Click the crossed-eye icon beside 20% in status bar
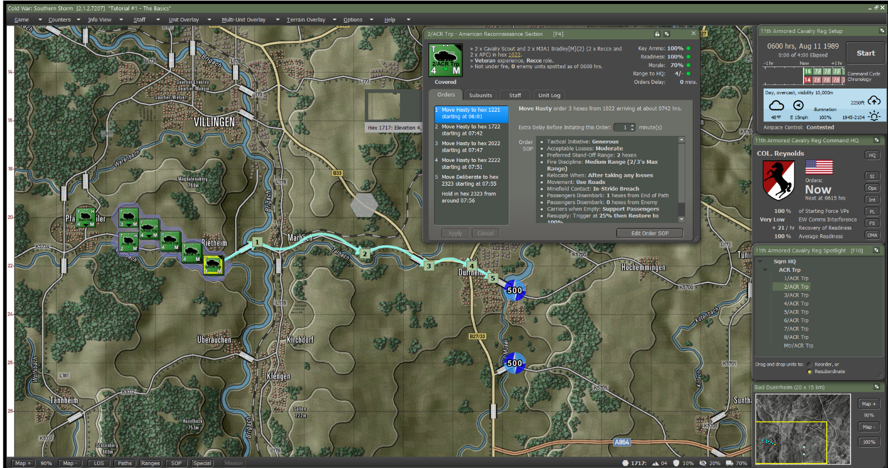 coord(703,463)
